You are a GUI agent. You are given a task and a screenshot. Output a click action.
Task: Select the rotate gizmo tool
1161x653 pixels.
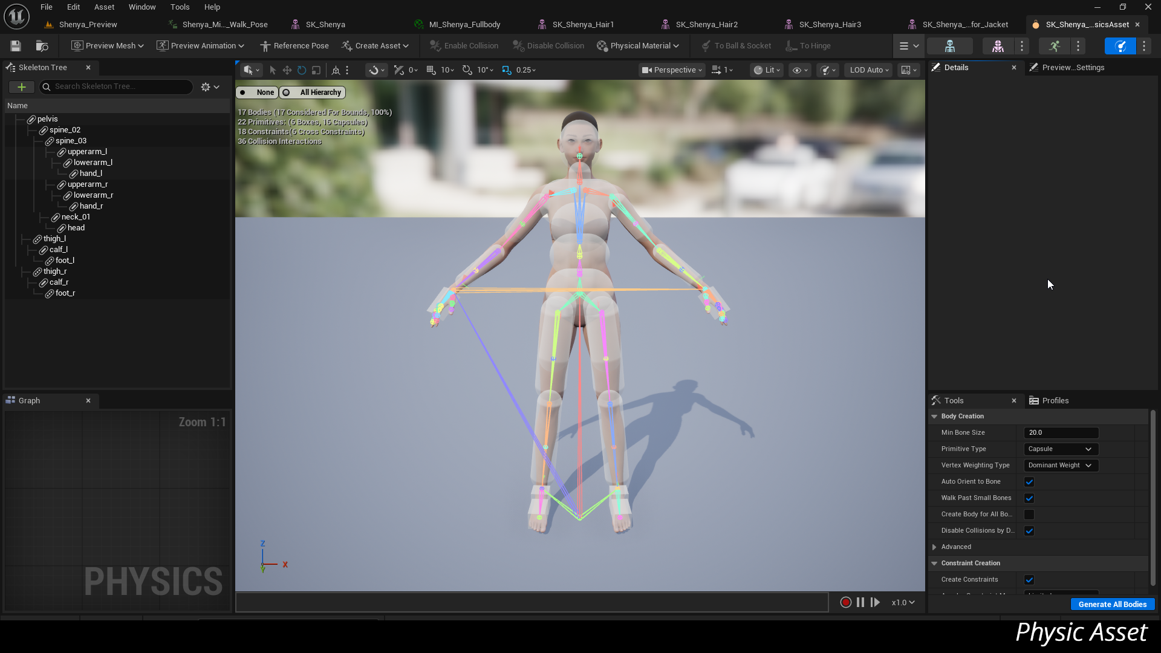302,70
